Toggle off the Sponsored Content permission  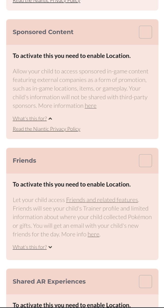pyautogui.click(x=145, y=32)
